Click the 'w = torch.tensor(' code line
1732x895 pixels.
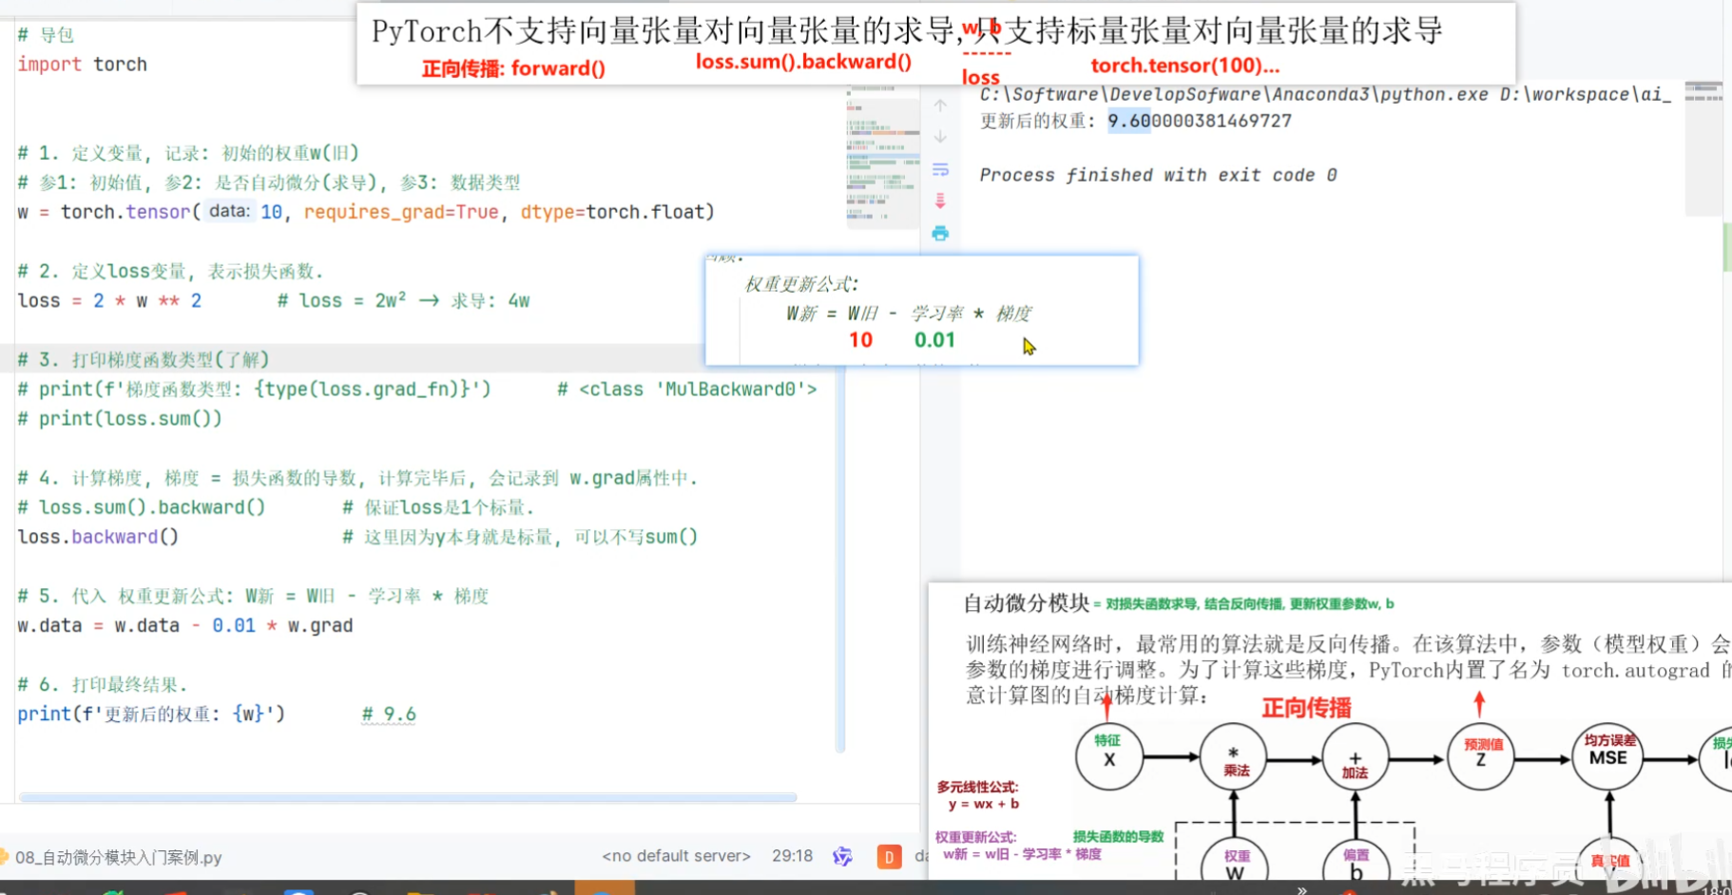(x=365, y=212)
